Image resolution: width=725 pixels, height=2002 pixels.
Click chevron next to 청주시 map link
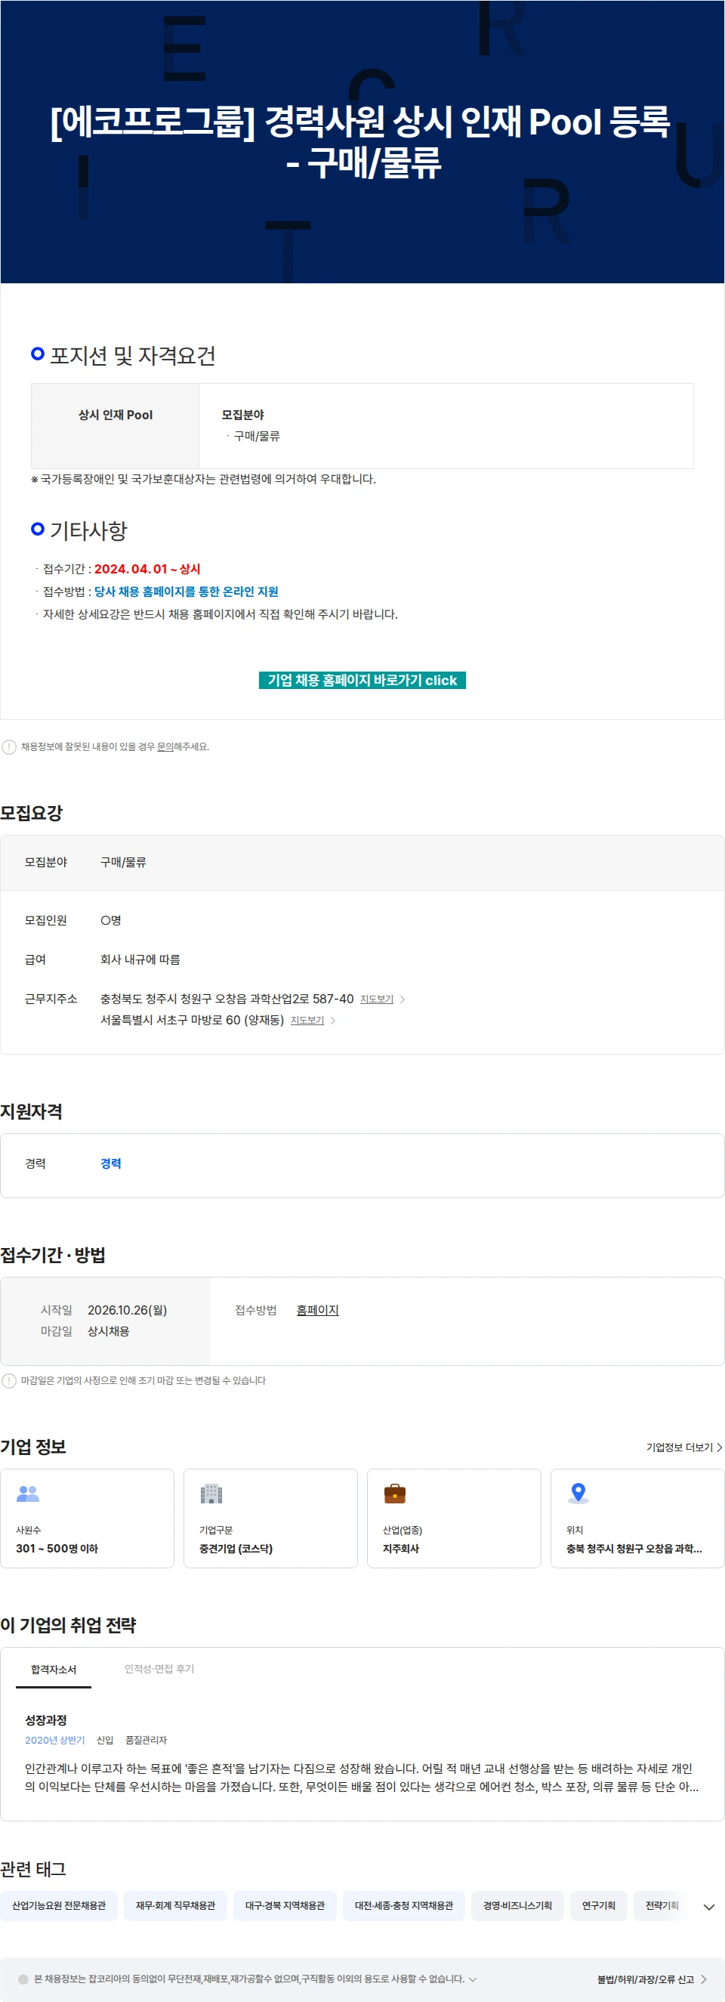coord(402,999)
